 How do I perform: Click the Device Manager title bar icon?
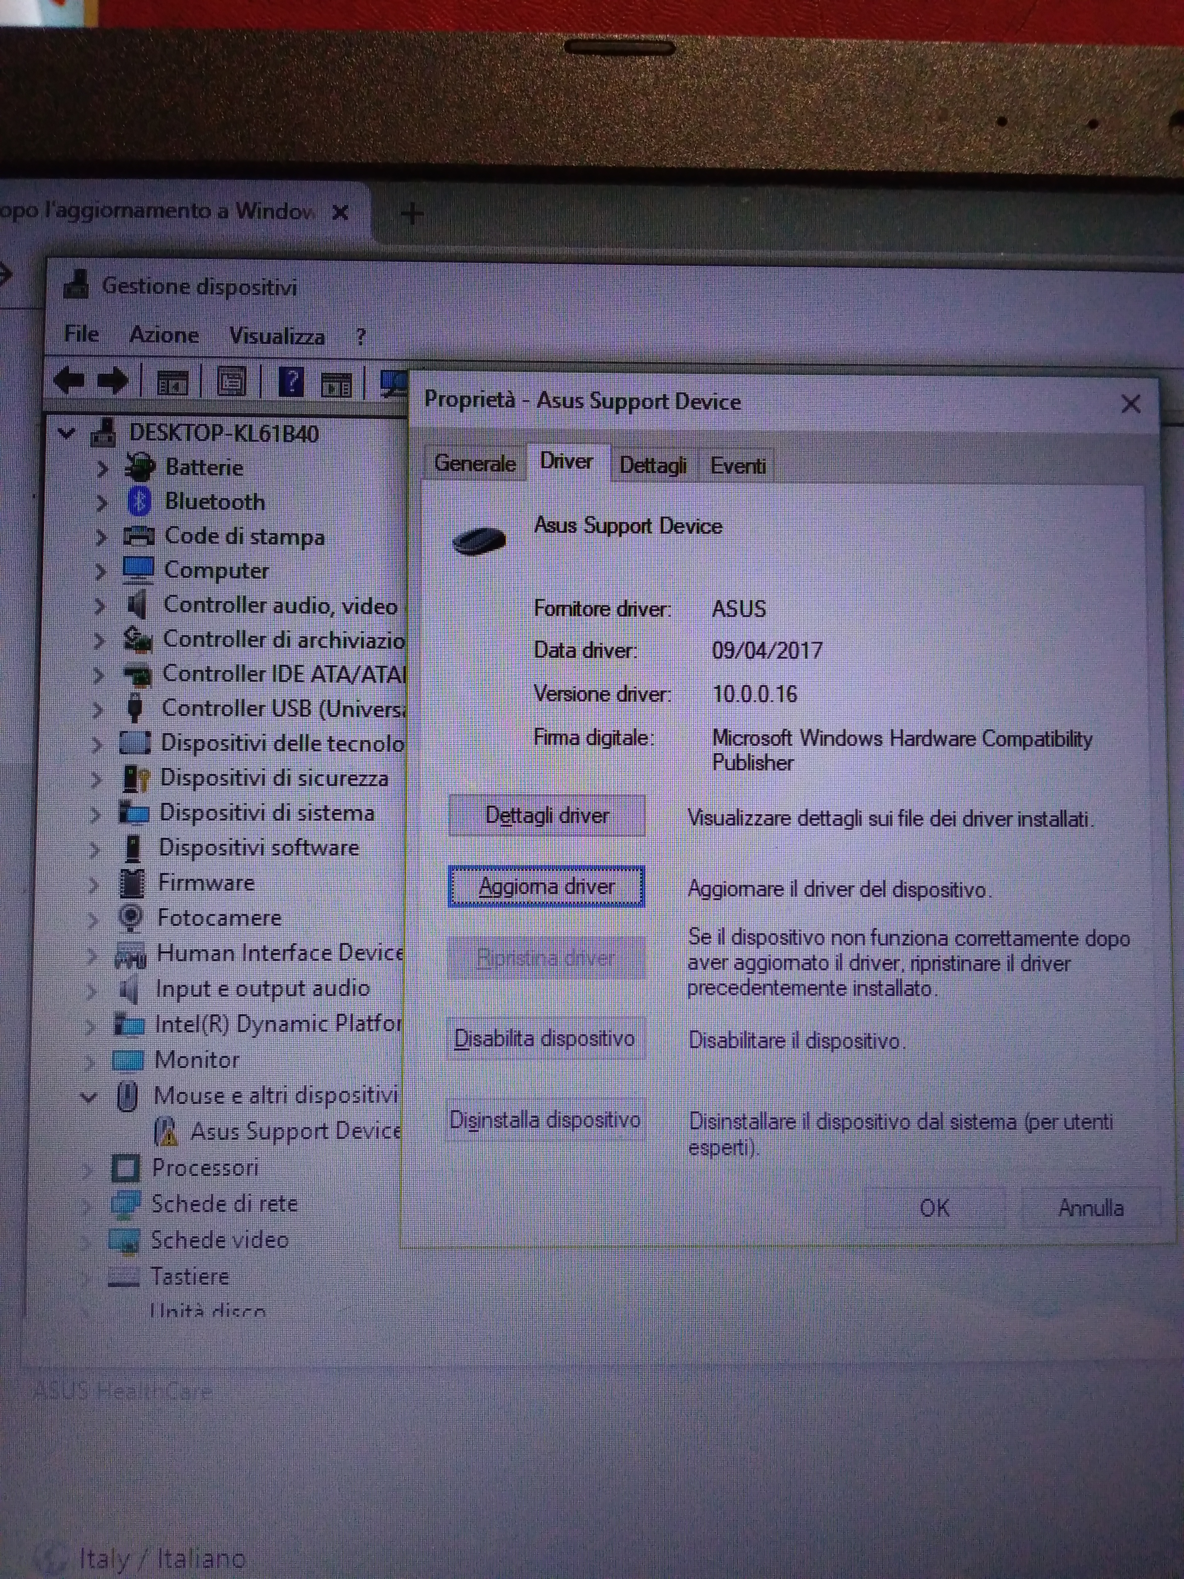pos(76,285)
